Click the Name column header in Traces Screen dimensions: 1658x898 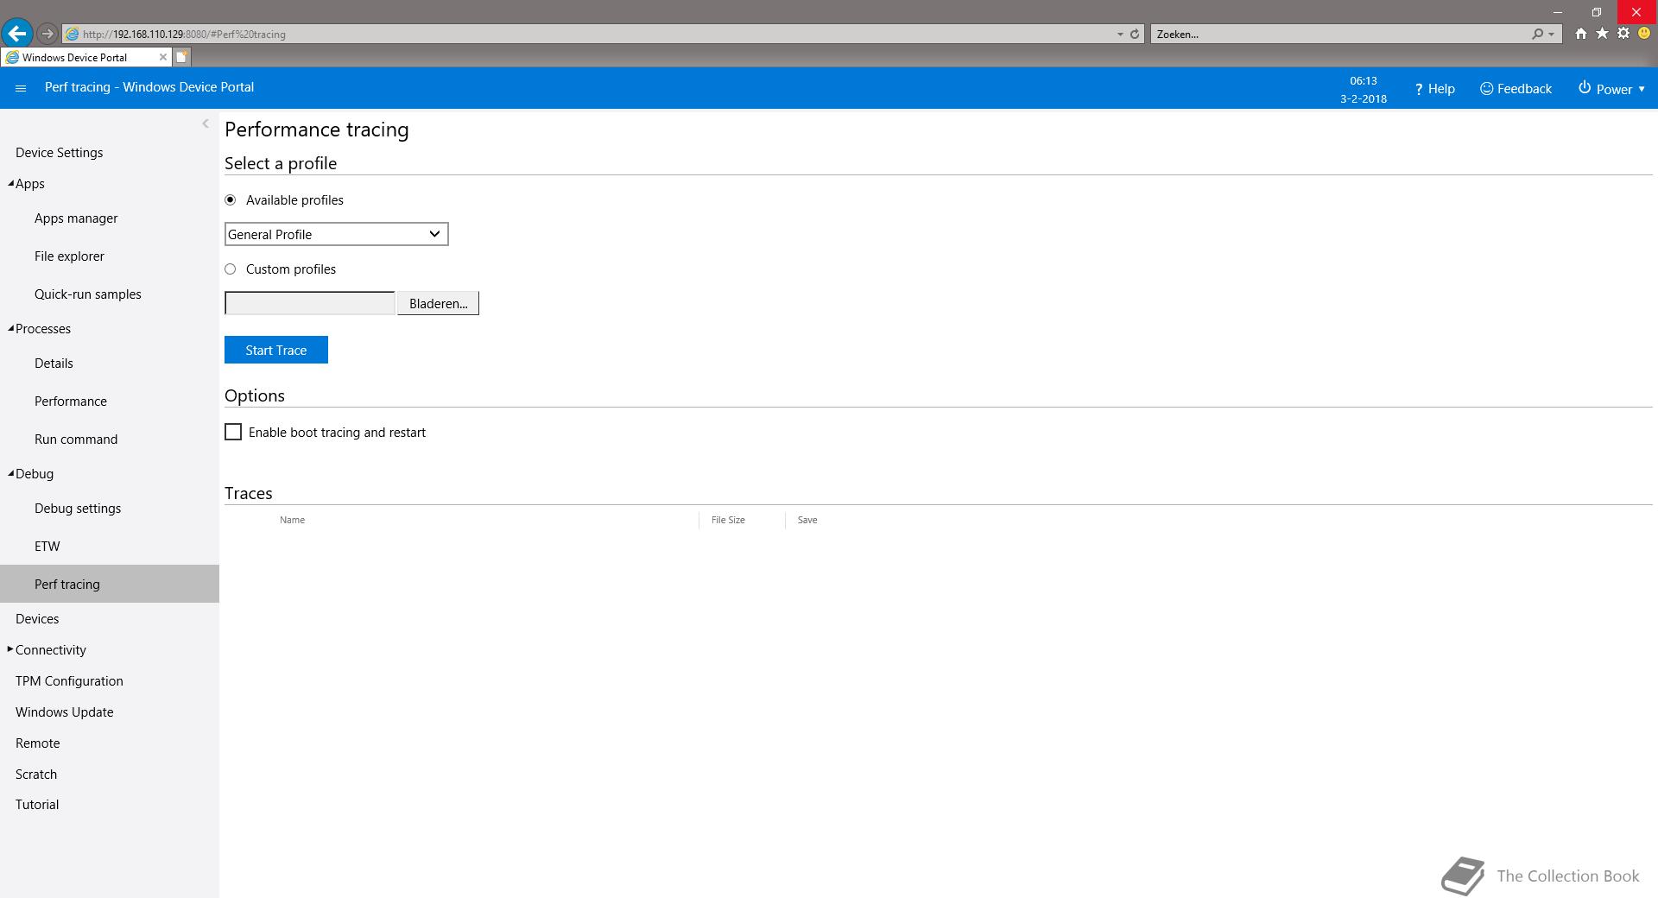click(292, 520)
